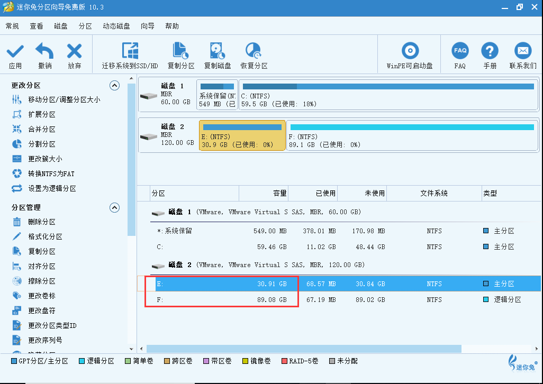Click the 放弃 (Discard) X icon

point(74,51)
